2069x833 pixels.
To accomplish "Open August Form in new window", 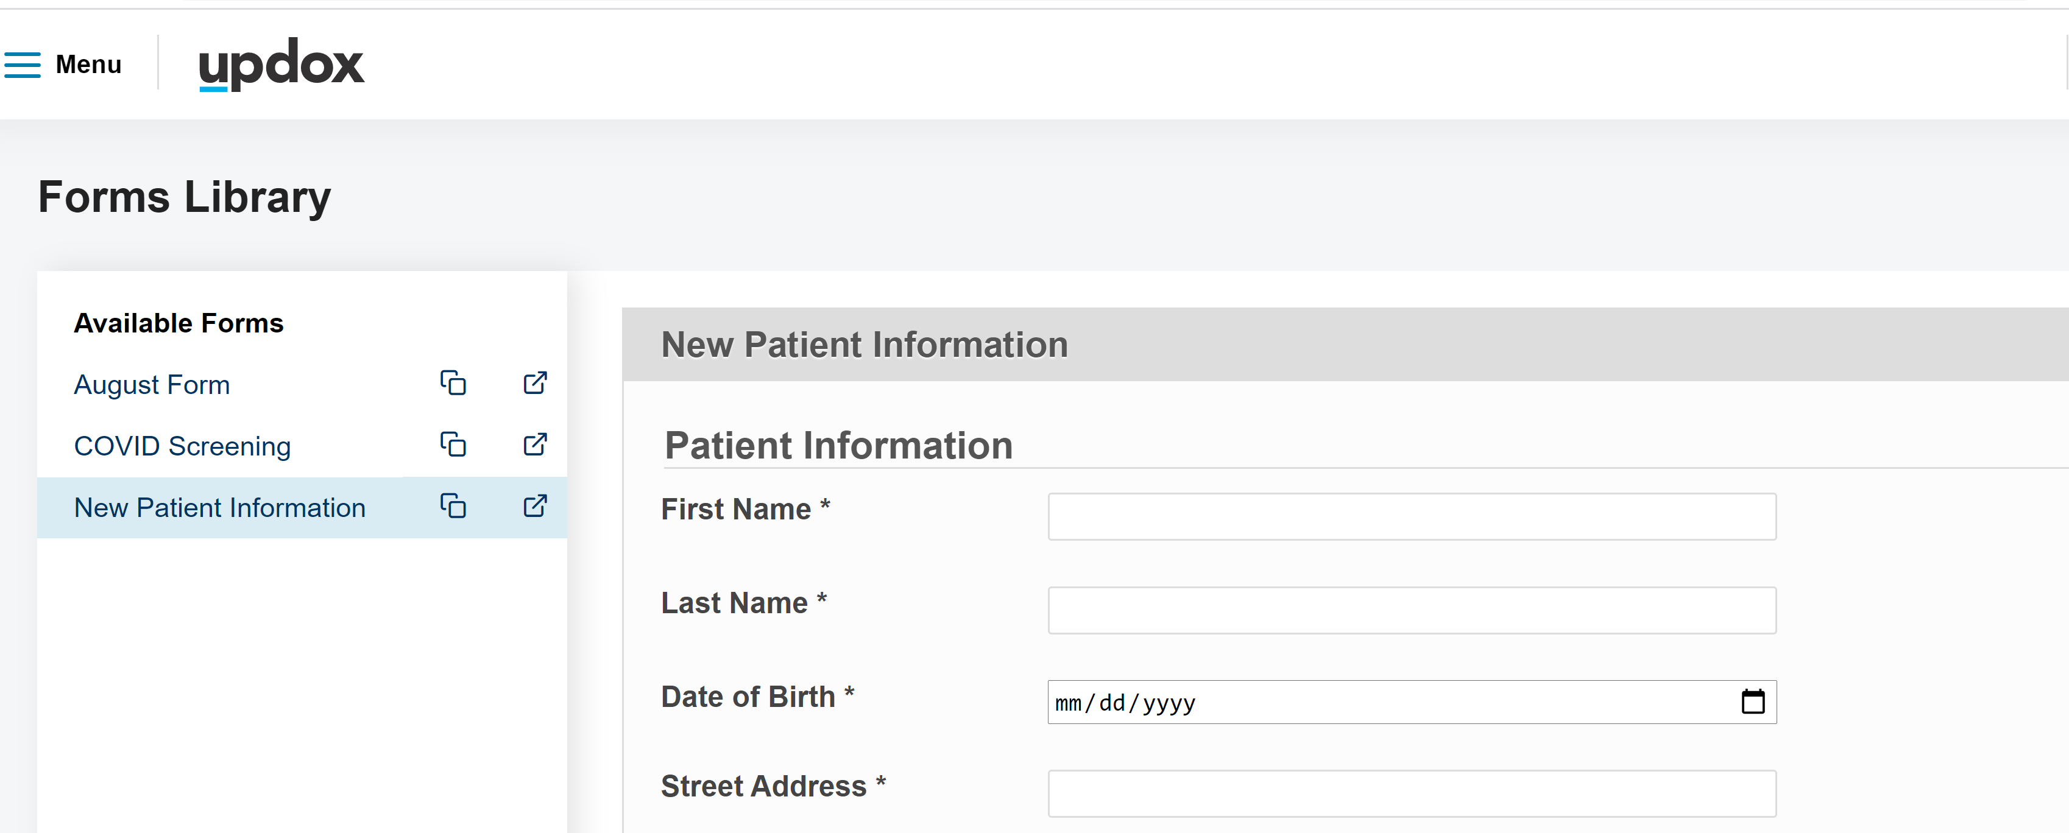I will coord(535,383).
